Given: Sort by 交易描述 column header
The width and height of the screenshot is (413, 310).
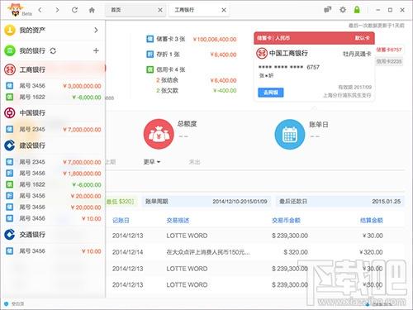Looking at the screenshot, I should coord(178,220).
